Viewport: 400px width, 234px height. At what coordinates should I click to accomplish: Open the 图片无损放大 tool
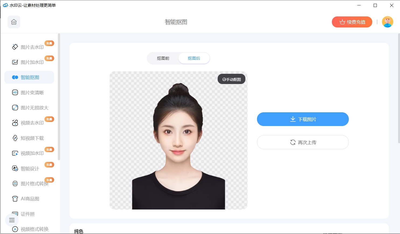point(34,108)
